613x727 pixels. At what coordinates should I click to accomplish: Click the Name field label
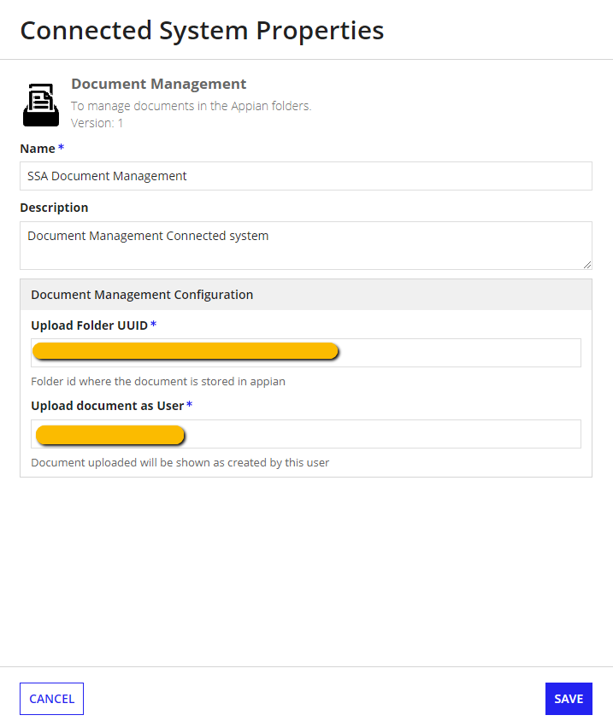point(37,149)
